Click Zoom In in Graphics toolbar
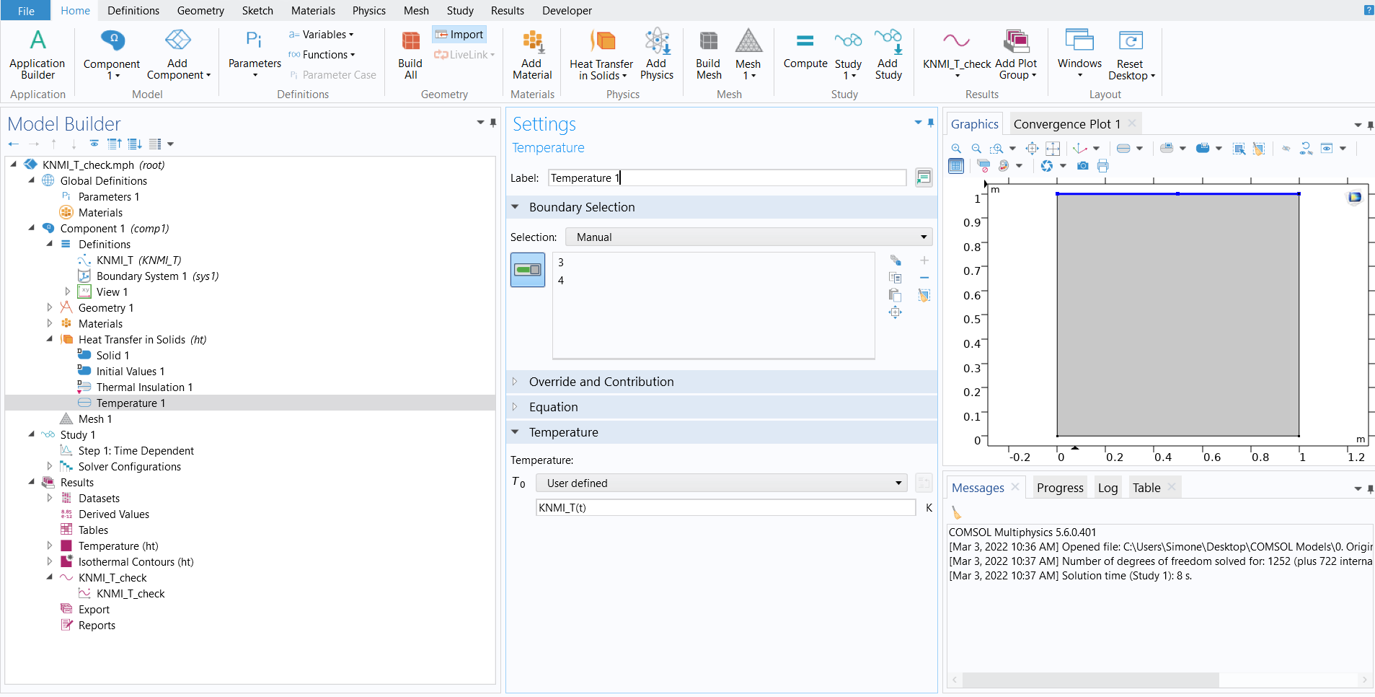This screenshot has width=1375, height=697. (x=956, y=149)
